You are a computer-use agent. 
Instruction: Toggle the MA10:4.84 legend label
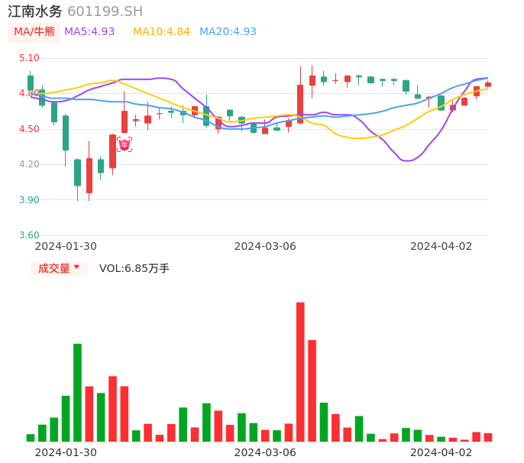(x=161, y=32)
